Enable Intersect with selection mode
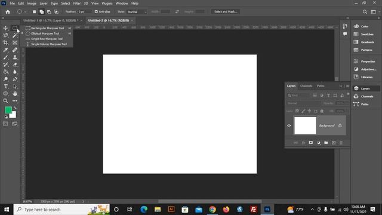382x215 pixels. pos(56,12)
